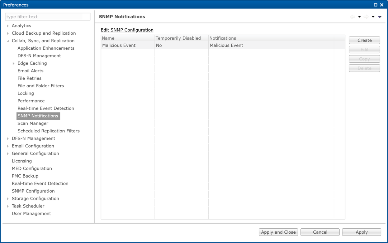Click Malicious Event in Notifications column
Screen dimensions: 388x243
pos(226,45)
